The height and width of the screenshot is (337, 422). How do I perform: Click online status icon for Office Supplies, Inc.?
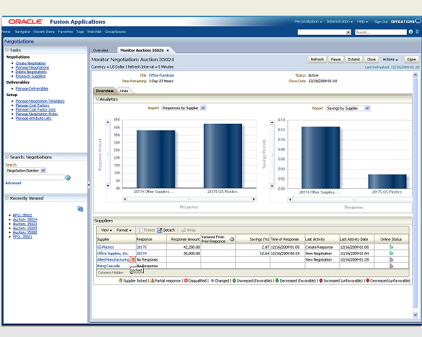pyautogui.click(x=391, y=253)
